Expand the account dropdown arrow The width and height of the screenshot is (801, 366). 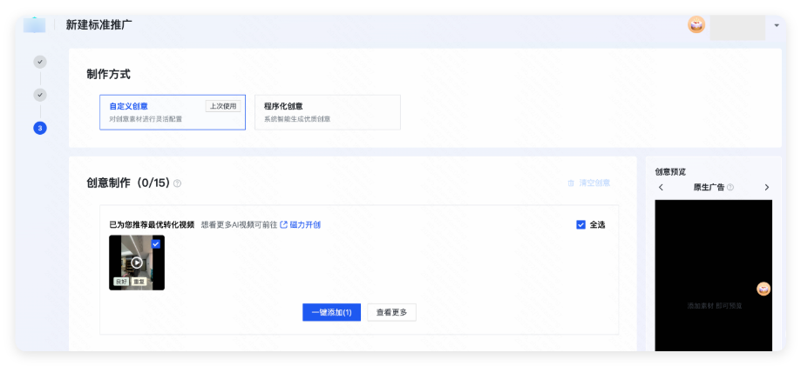[777, 25]
